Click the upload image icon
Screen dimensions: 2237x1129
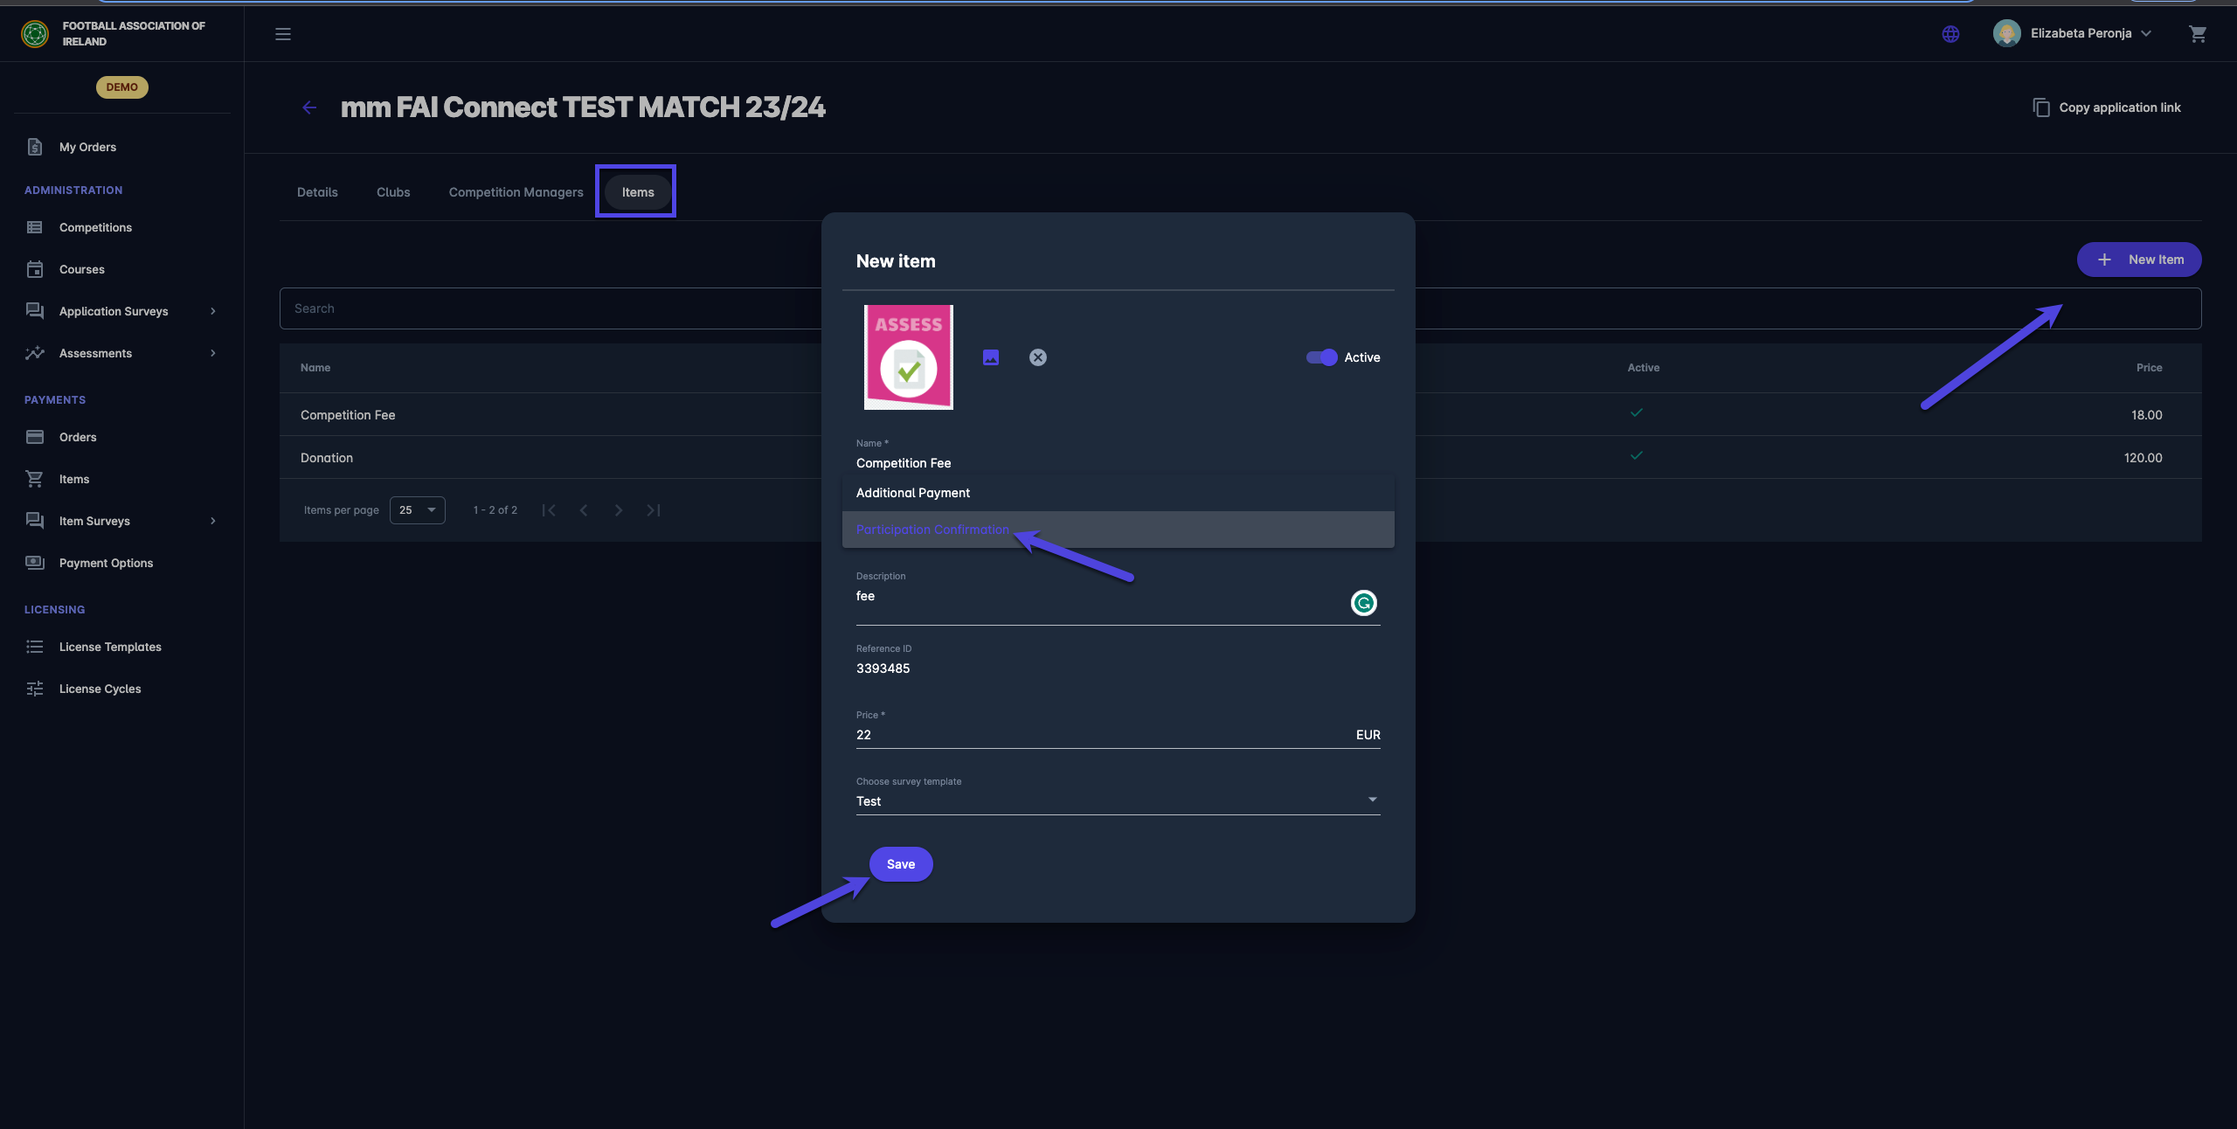click(991, 357)
